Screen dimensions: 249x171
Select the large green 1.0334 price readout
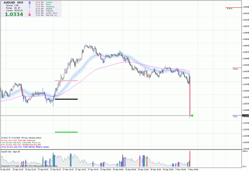pos(14,14)
